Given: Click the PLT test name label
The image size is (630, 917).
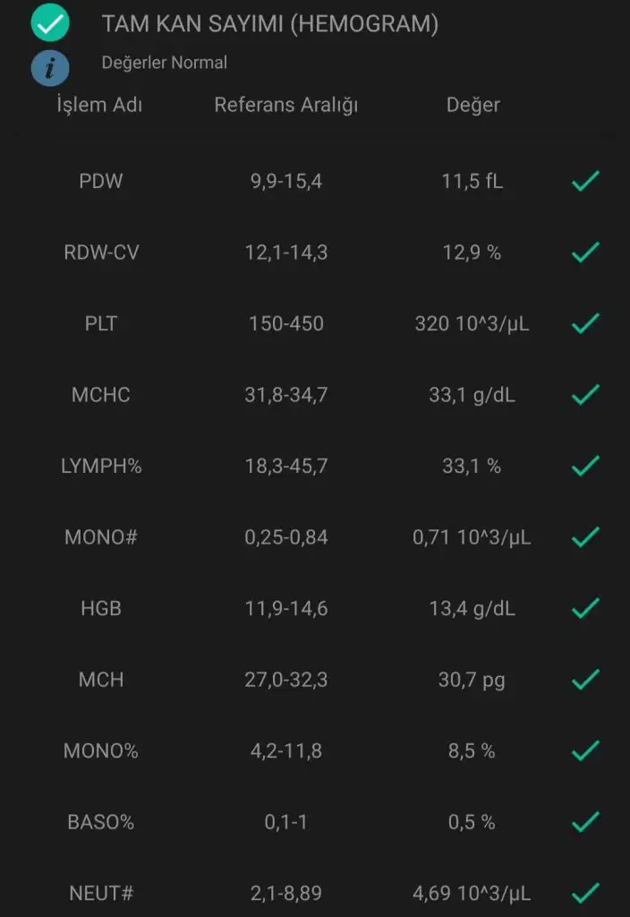Looking at the screenshot, I should [x=101, y=323].
